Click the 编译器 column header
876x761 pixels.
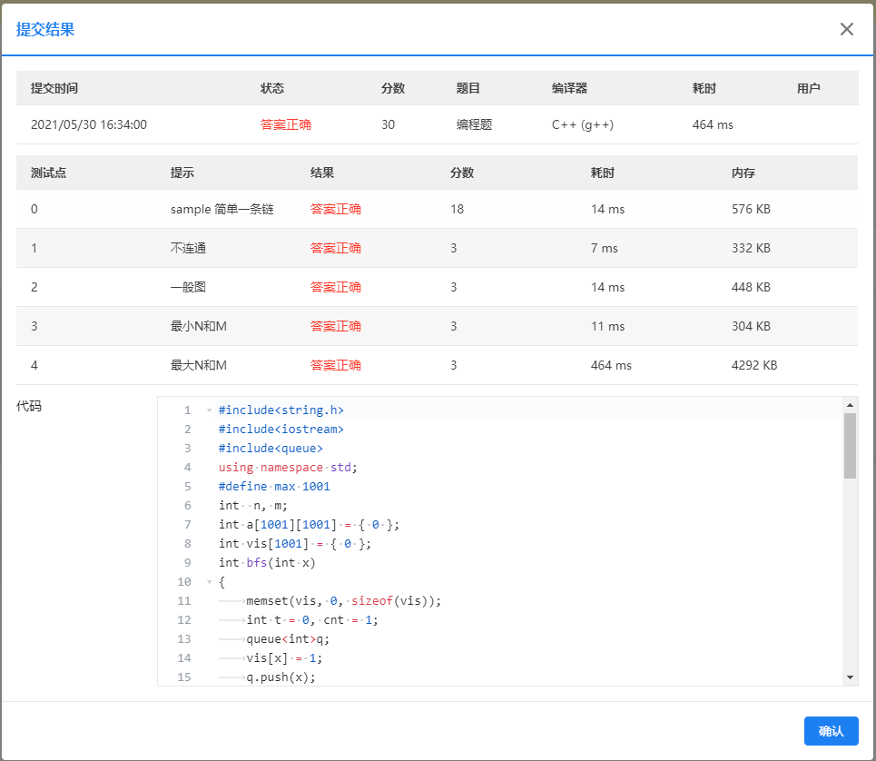tap(569, 88)
